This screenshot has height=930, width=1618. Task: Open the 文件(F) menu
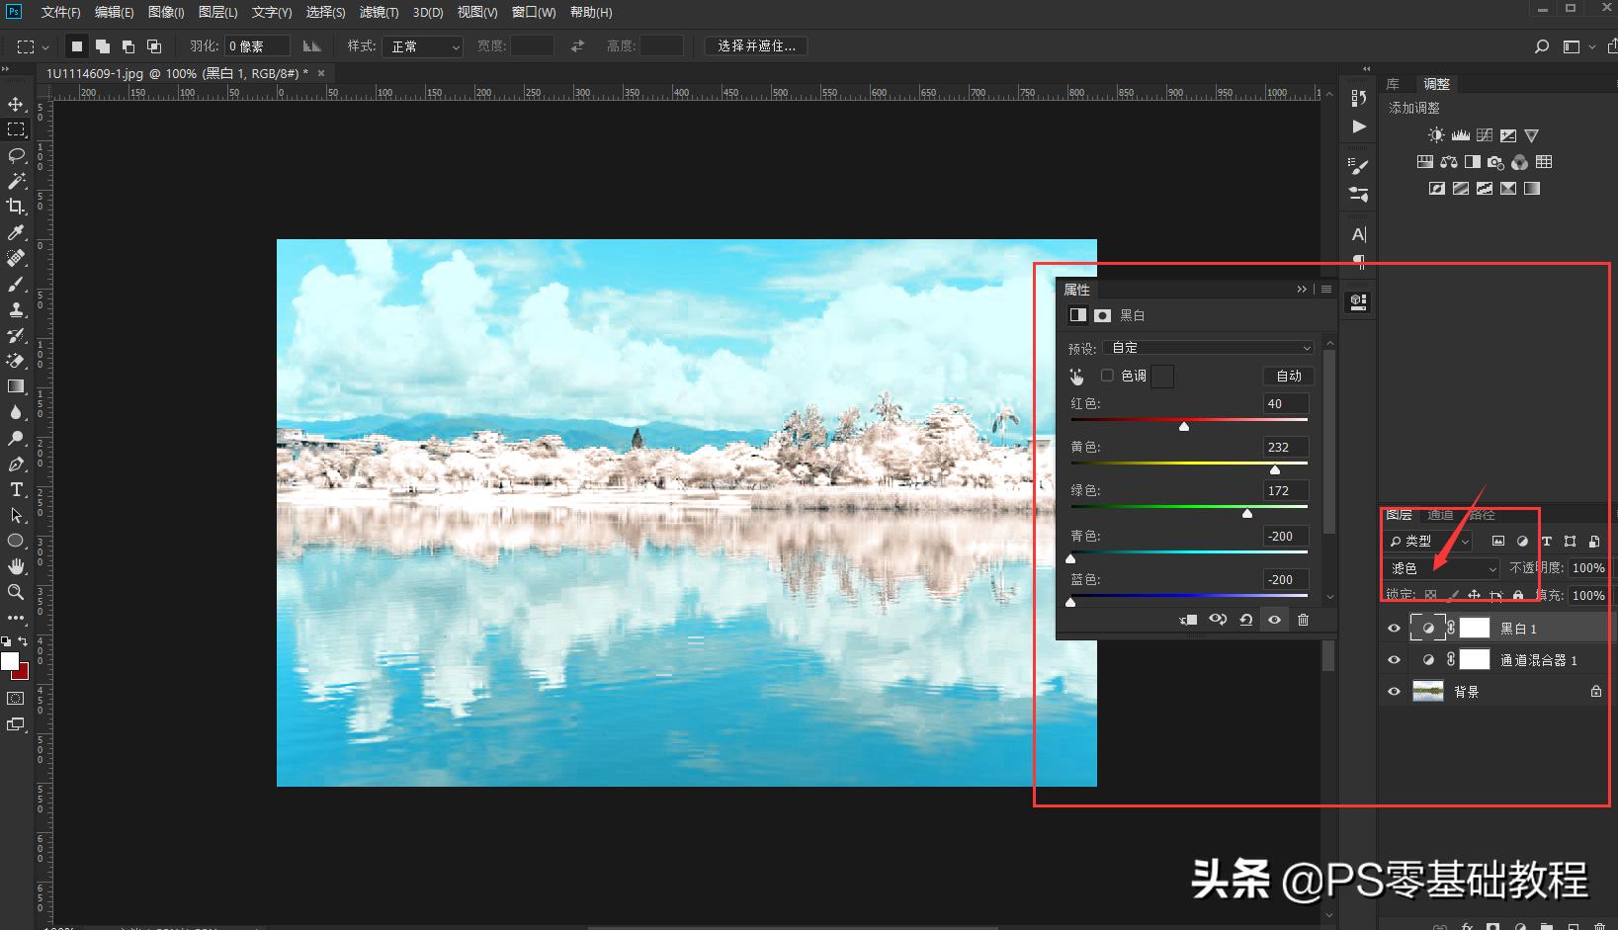[x=61, y=12]
